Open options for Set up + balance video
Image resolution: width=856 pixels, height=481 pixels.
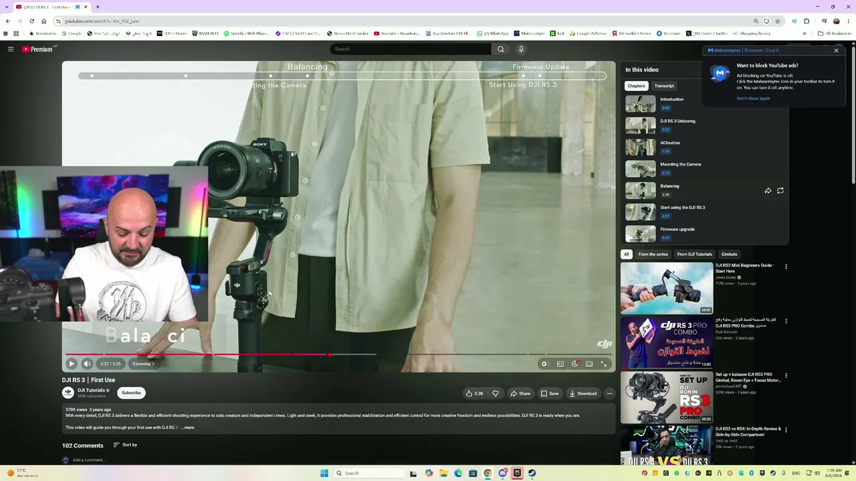786,375
